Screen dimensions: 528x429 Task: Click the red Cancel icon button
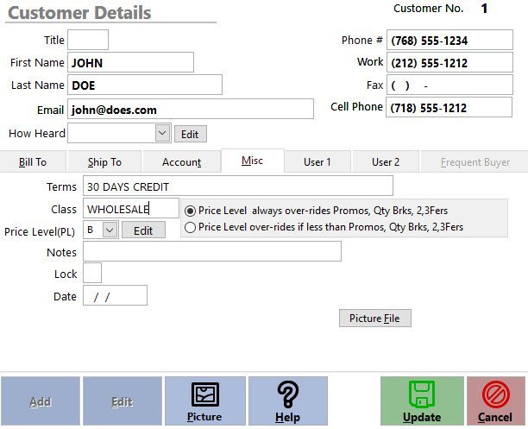(x=496, y=401)
